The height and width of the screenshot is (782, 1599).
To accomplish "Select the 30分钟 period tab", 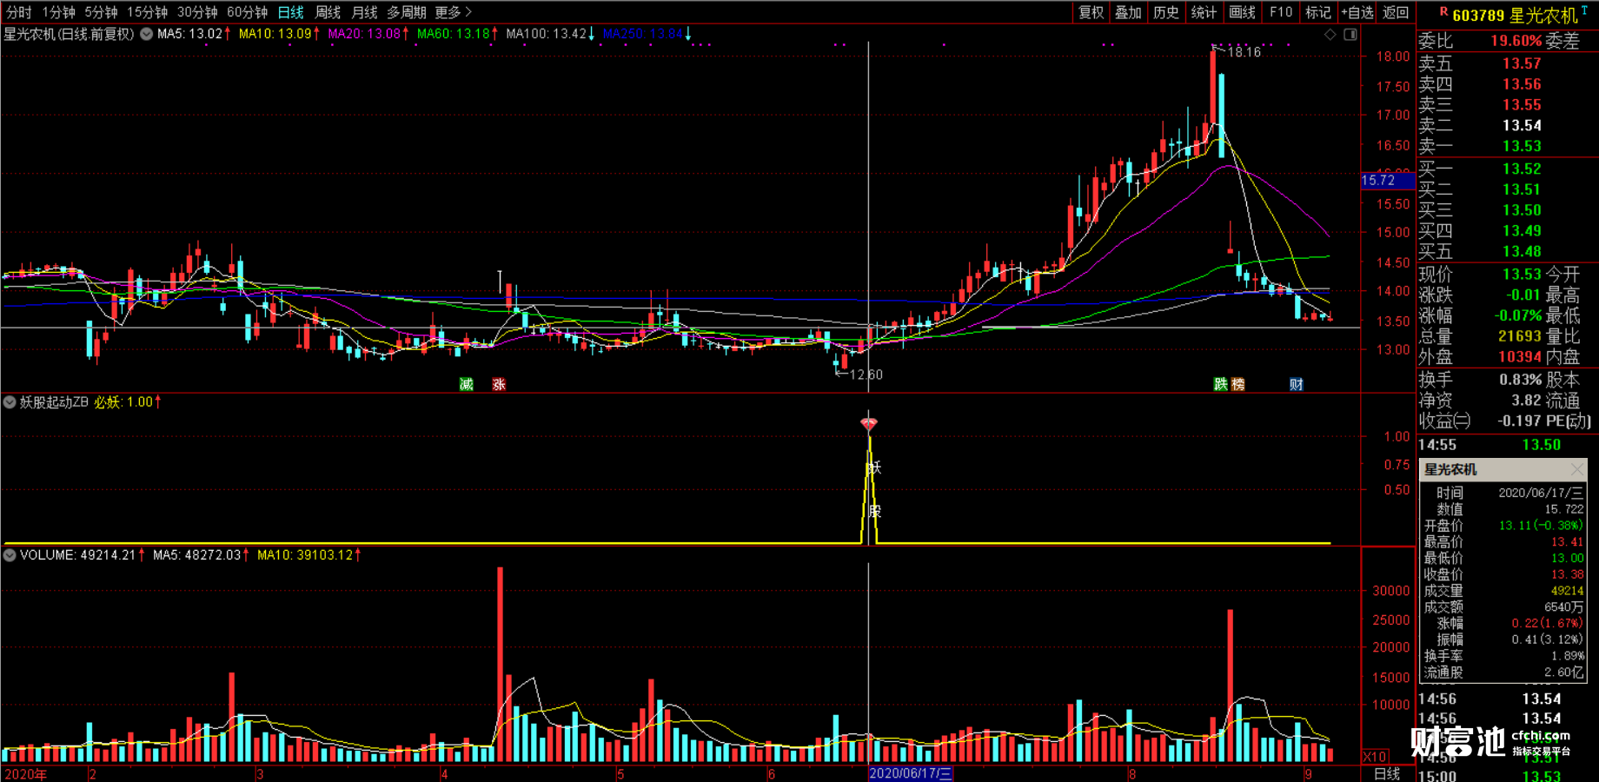I will coord(197,12).
